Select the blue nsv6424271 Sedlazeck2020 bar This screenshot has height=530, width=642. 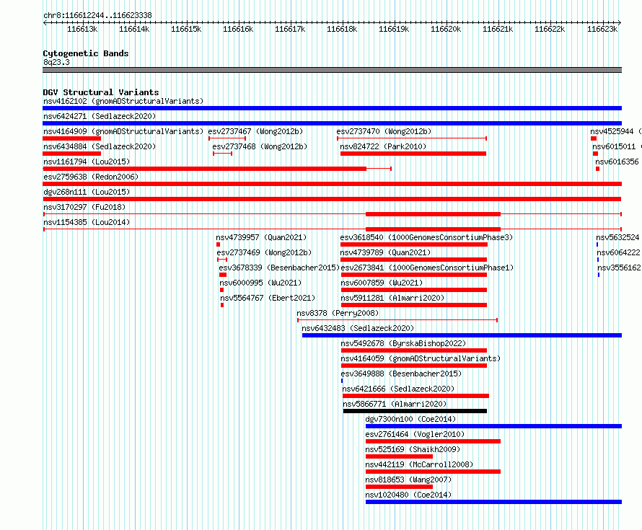(x=332, y=123)
